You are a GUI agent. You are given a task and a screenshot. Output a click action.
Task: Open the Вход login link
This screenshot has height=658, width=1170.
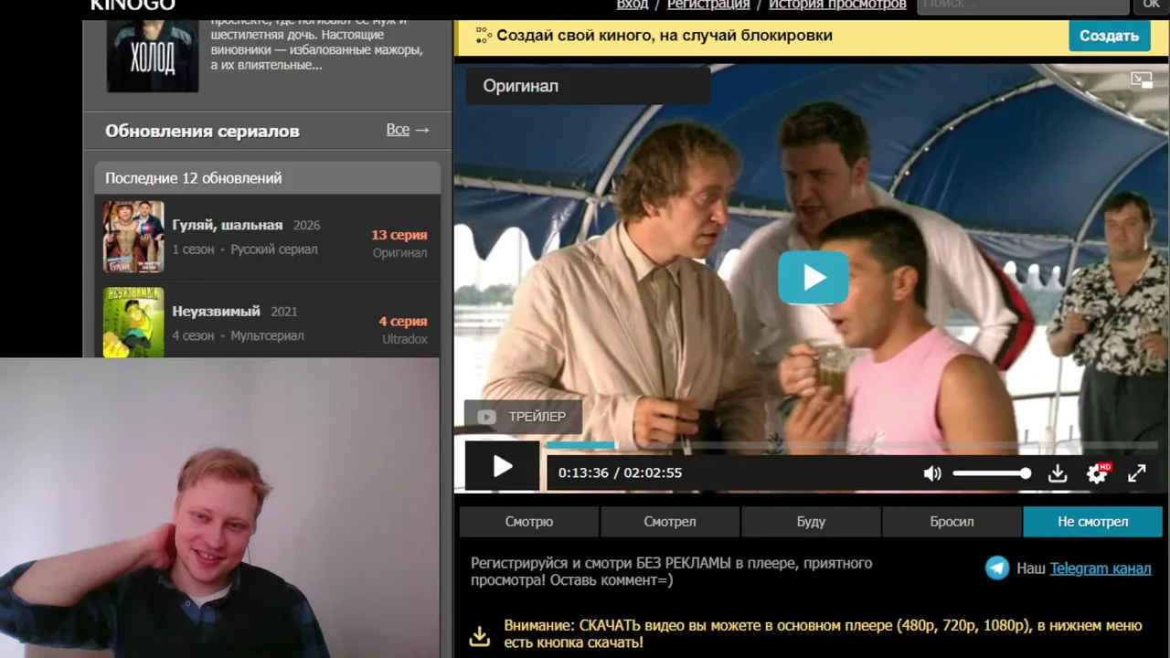coord(632,5)
